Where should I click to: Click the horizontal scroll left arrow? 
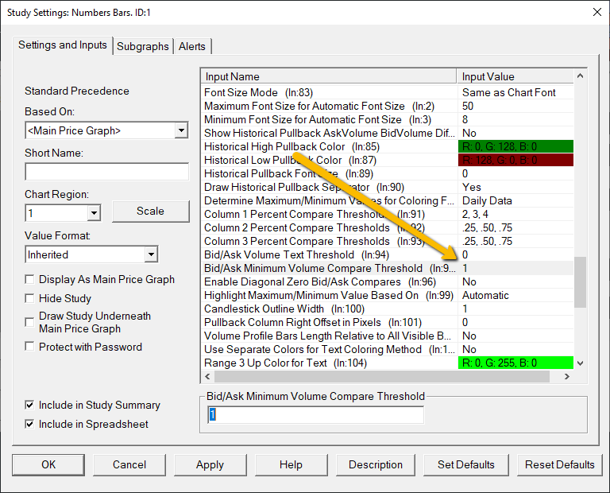208,376
